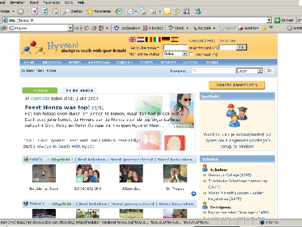Screen dimensions: 302x227
Task: Click the Refresh page icon
Action: click(x=45, y=11)
